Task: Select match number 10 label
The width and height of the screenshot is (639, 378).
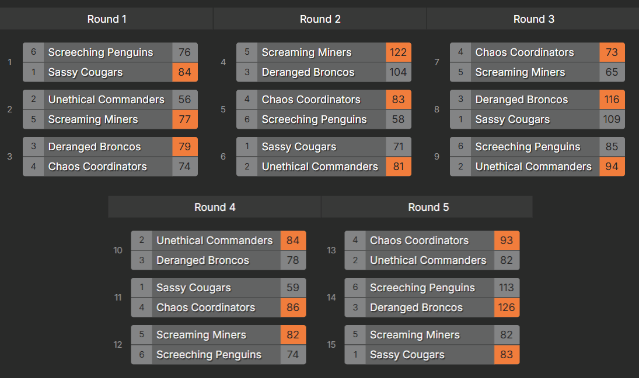Action: point(118,250)
